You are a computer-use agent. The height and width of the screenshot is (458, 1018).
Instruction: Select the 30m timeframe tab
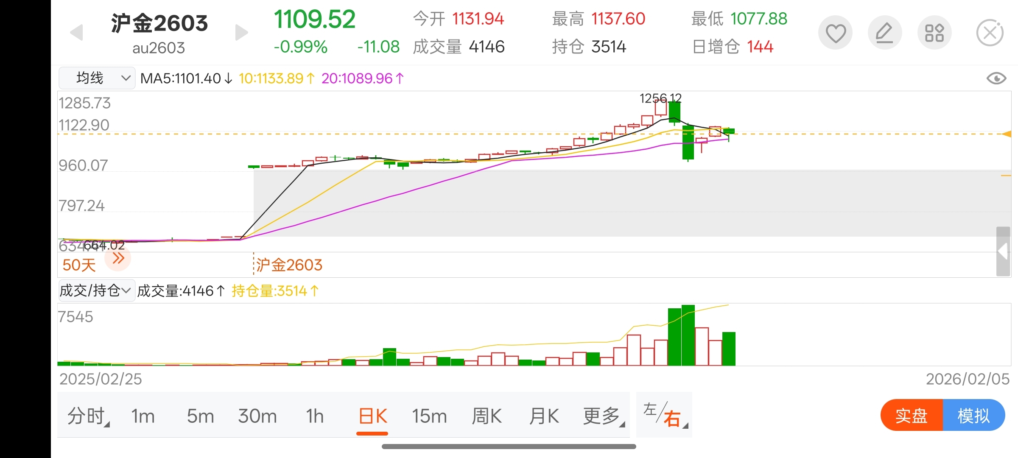click(257, 416)
